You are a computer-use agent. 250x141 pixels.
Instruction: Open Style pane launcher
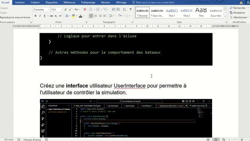tap(226, 22)
